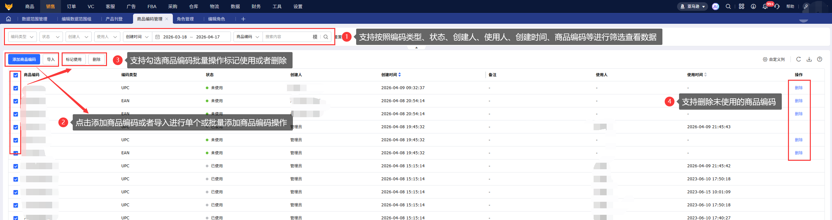
Task: Open the 物流 menu
Action: 214,7
